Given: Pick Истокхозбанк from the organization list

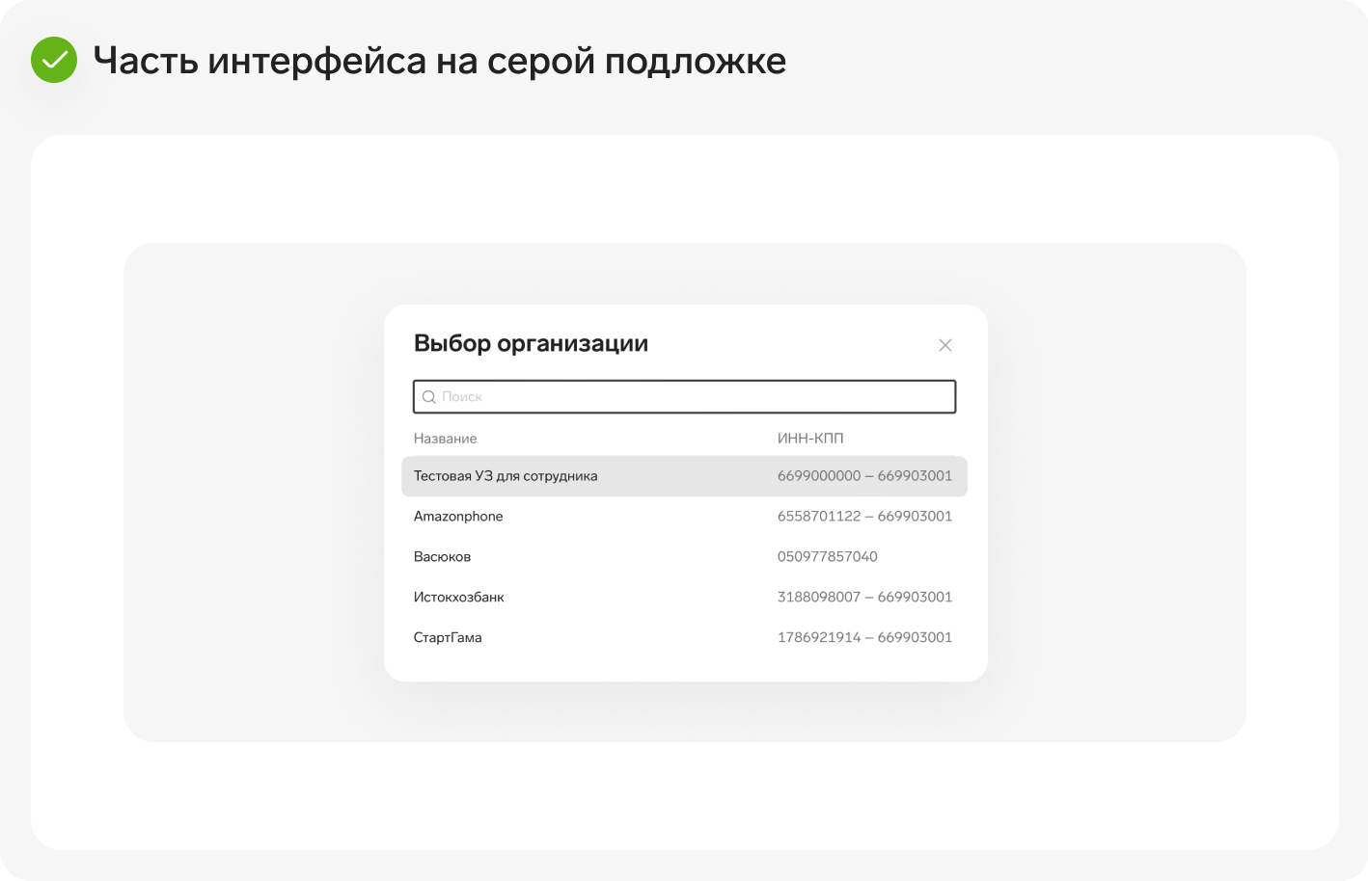Looking at the screenshot, I should point(684,598).
